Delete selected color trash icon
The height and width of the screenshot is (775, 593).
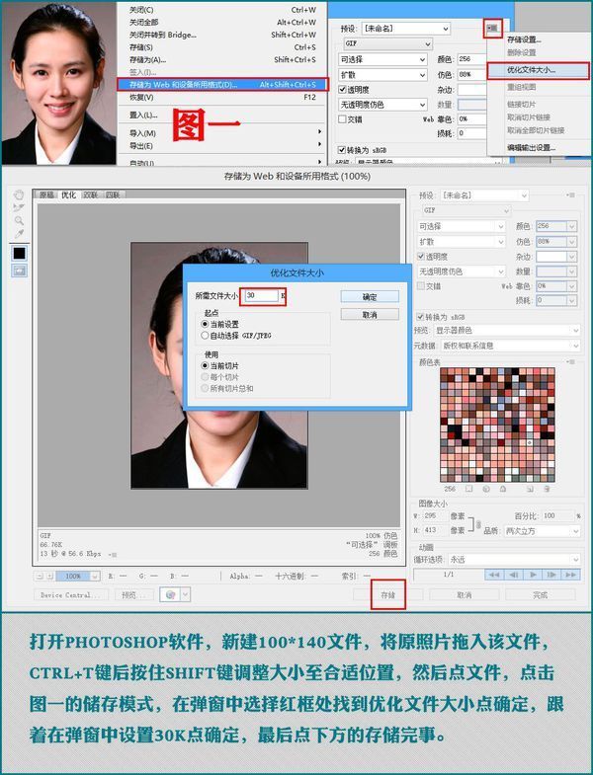click(x=547, y=489)
